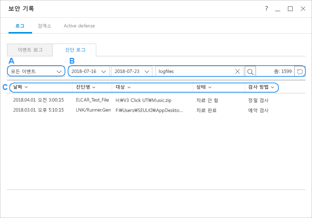Viewport: 312px width, 218px height.
Task: Close the 보안 기록 window
Action: point(303,8)
